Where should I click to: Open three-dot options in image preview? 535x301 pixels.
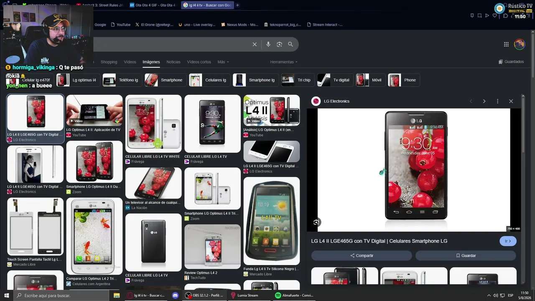pyautogui.click(x=497, y=101)
